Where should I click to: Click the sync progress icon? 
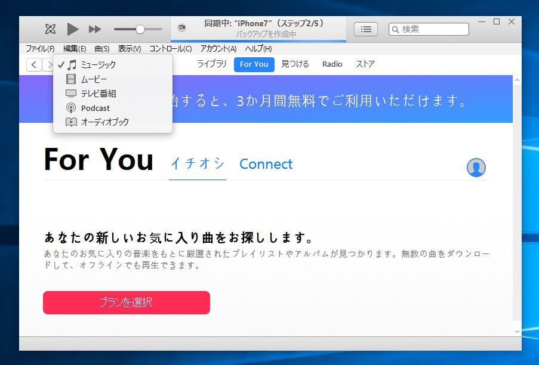click(182, 28)
